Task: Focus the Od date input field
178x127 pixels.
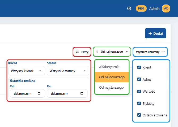Action: click(27, 93)
